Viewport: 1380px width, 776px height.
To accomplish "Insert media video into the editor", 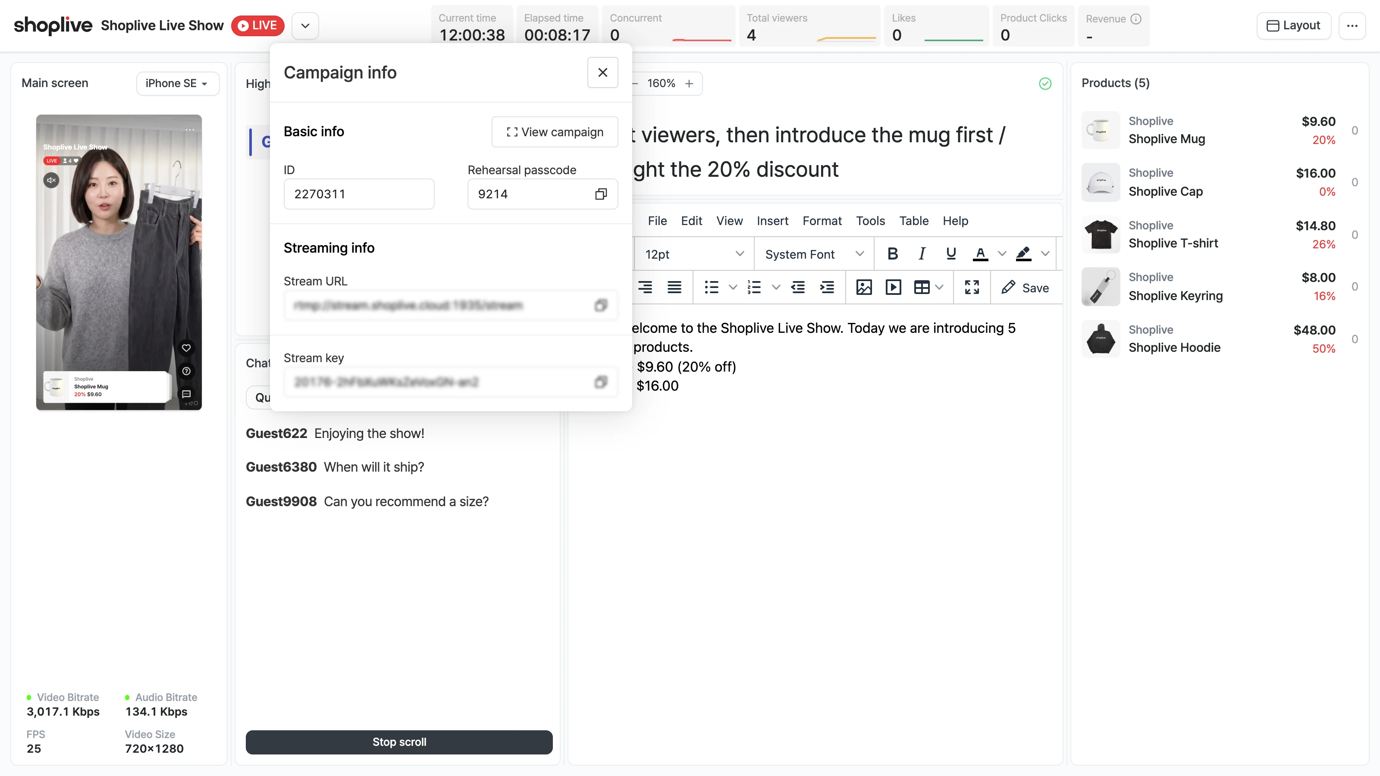I will click(893, 288).
